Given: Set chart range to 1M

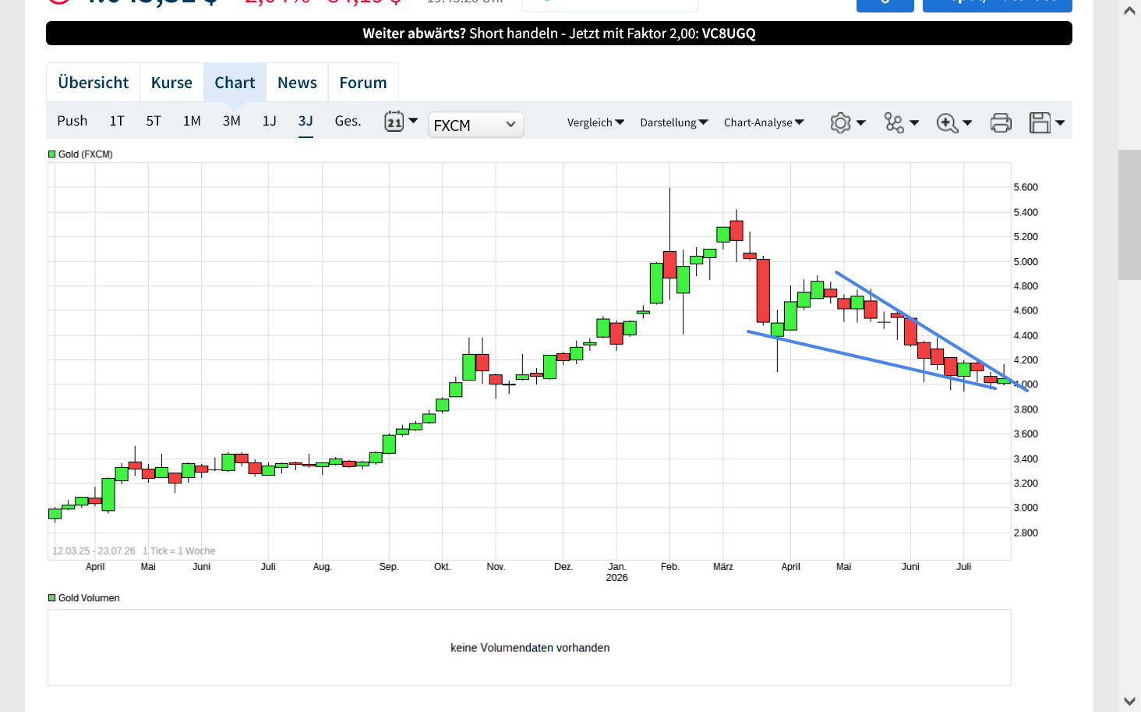Looking at the screenshot, I should pyautogui.click(x=192, y=121).
